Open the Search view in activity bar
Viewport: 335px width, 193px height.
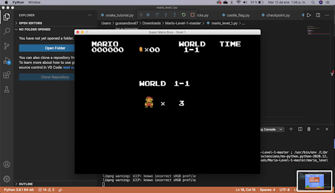tap(6, 31)
